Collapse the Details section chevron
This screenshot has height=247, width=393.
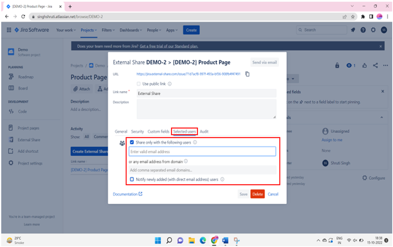click(x=382, y=117)
